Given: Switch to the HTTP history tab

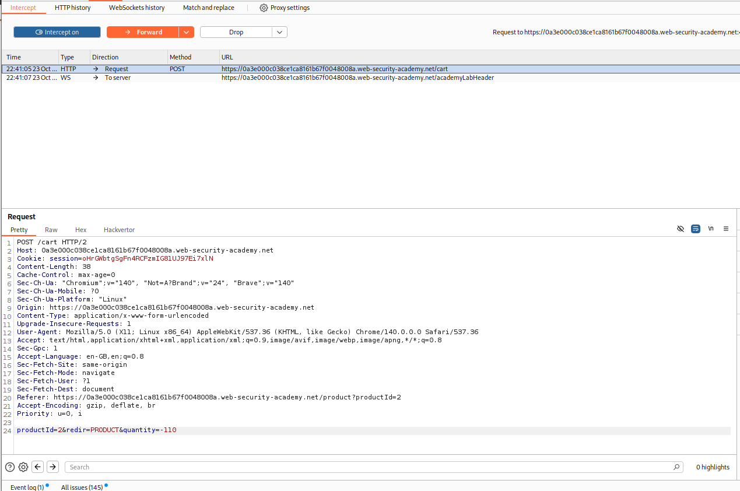Looking at the screenshot, I should [x=73, y=8].
